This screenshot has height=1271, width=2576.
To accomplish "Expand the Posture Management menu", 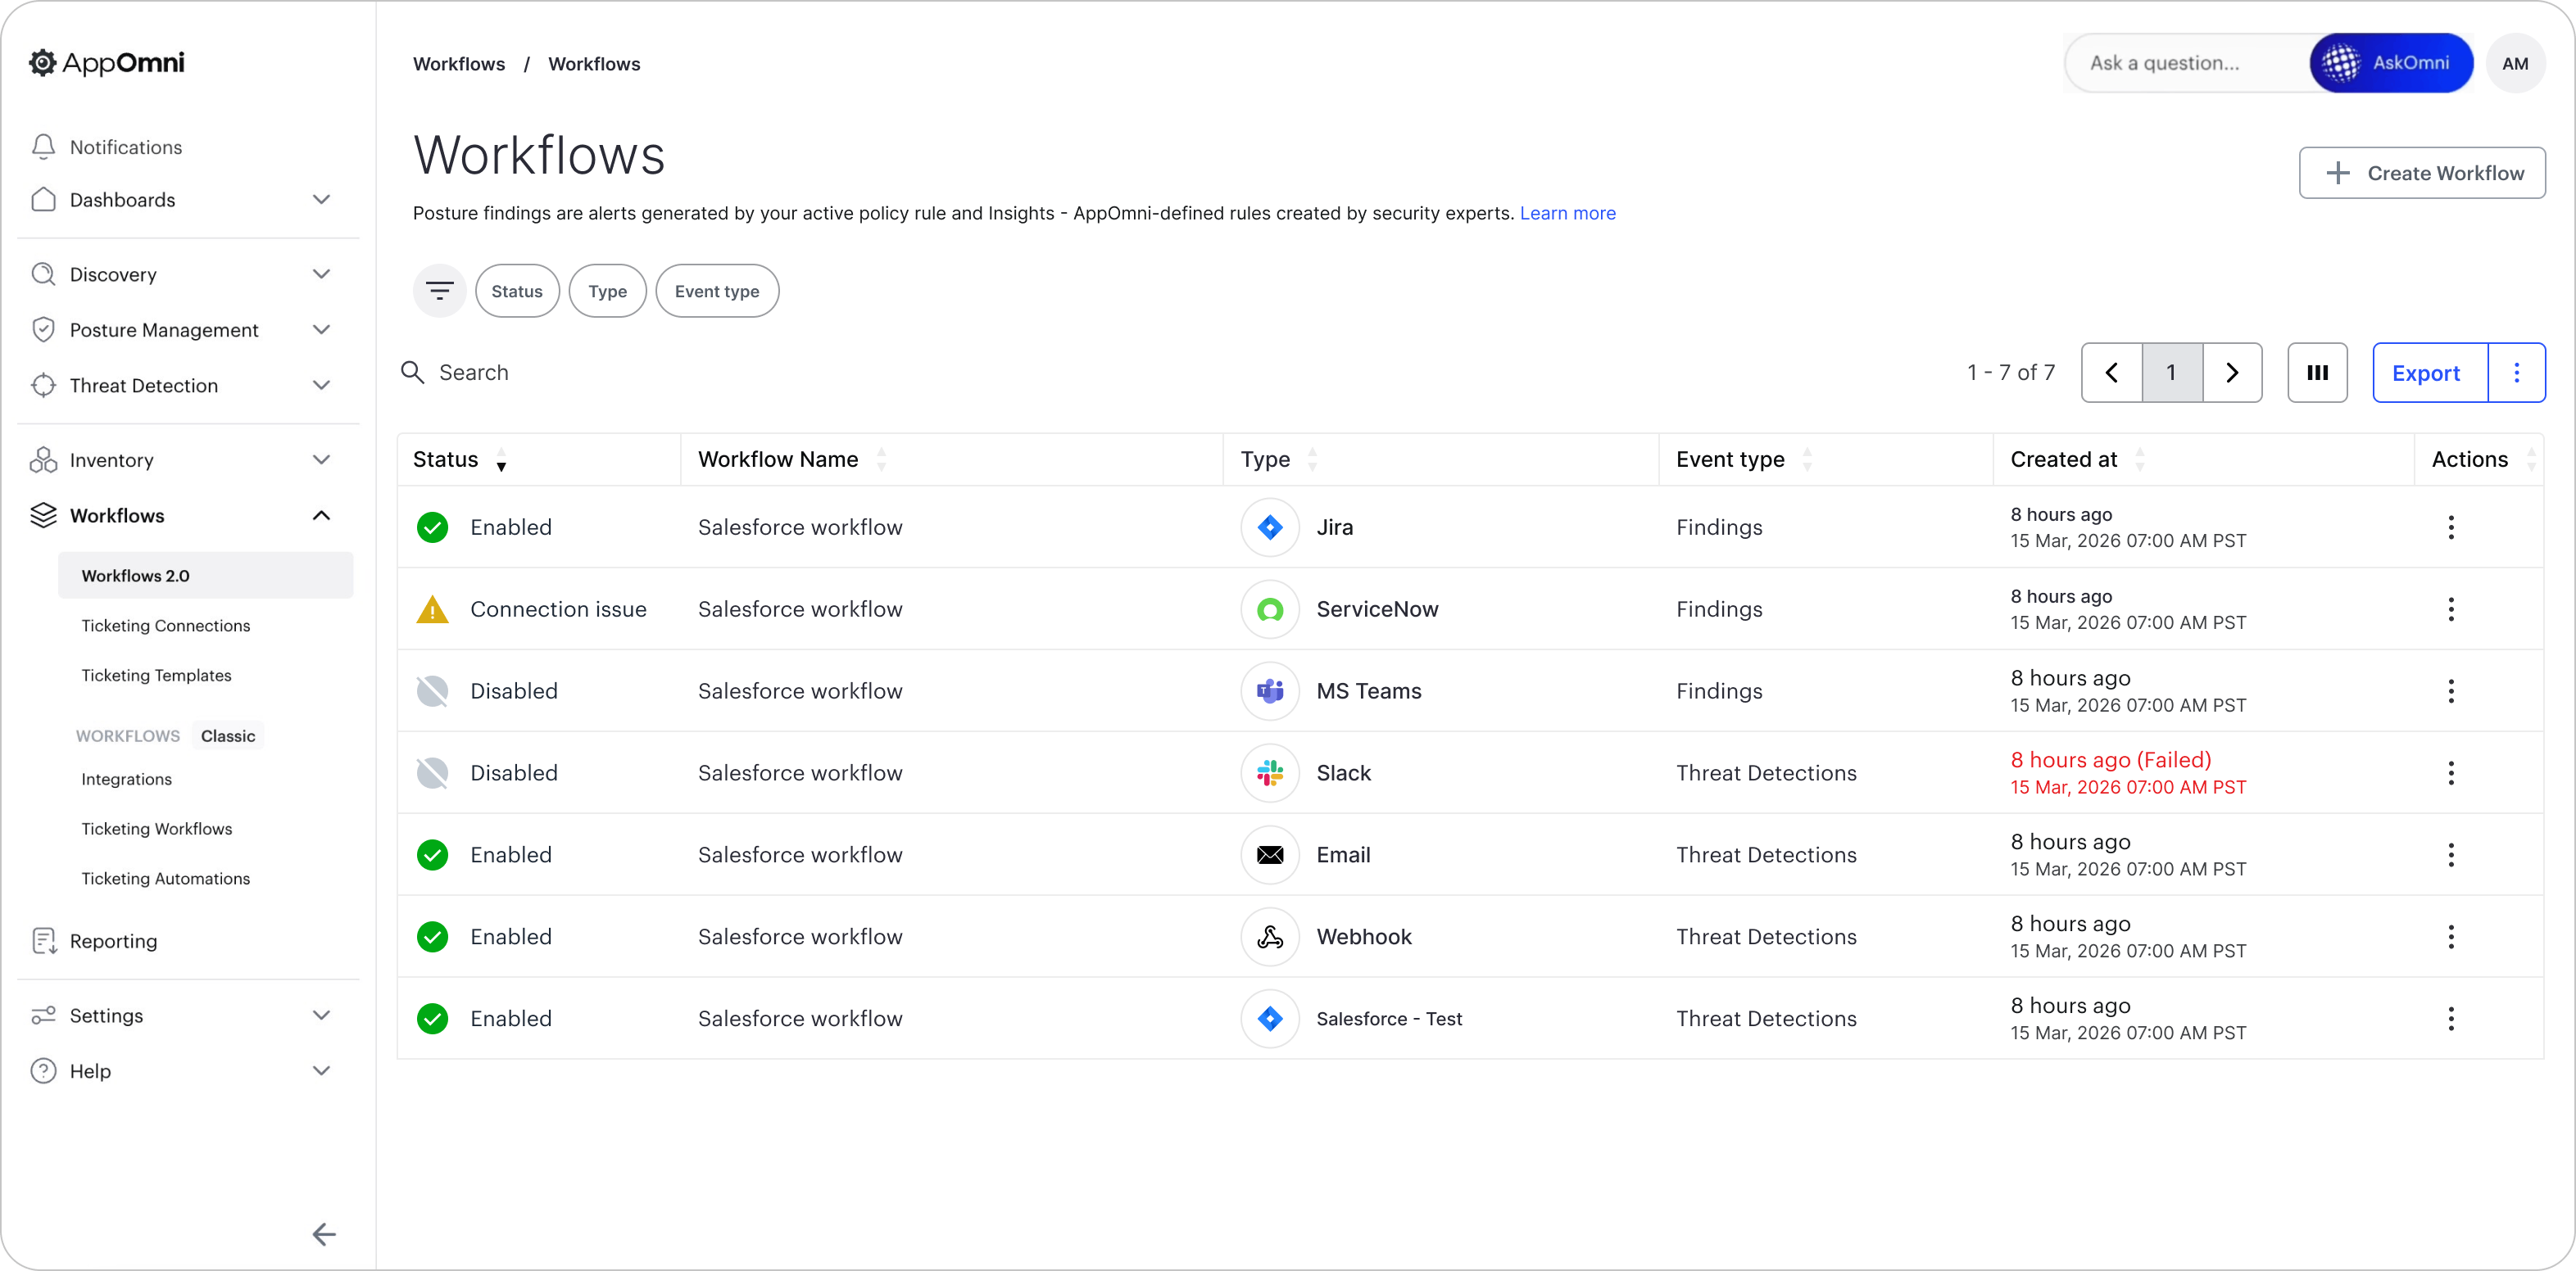I will point(321,330).
